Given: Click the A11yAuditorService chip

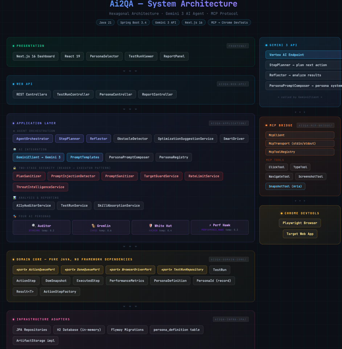Looking at the screenshot, I should pyautogui.click(x=34, y=206).
